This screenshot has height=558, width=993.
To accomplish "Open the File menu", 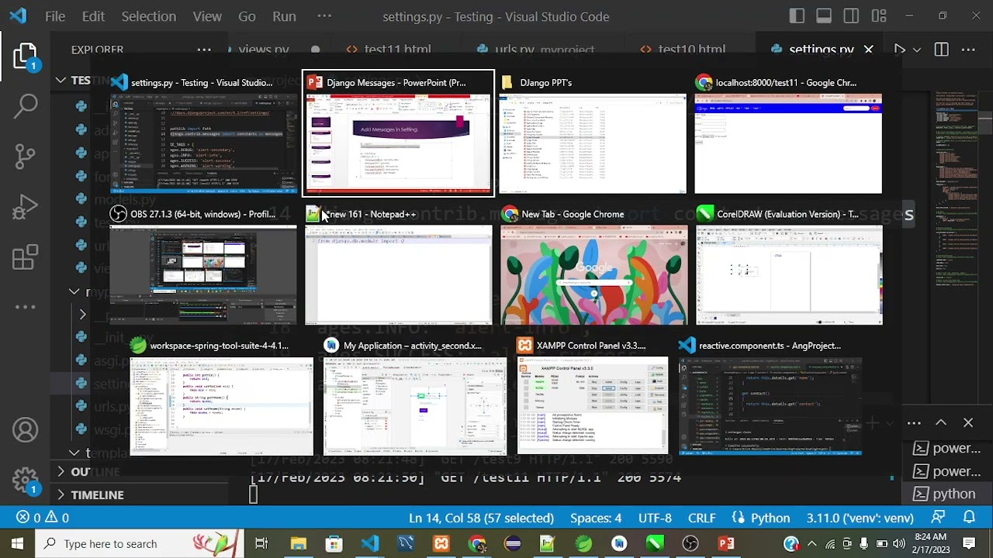I will [x=55, y=16].
